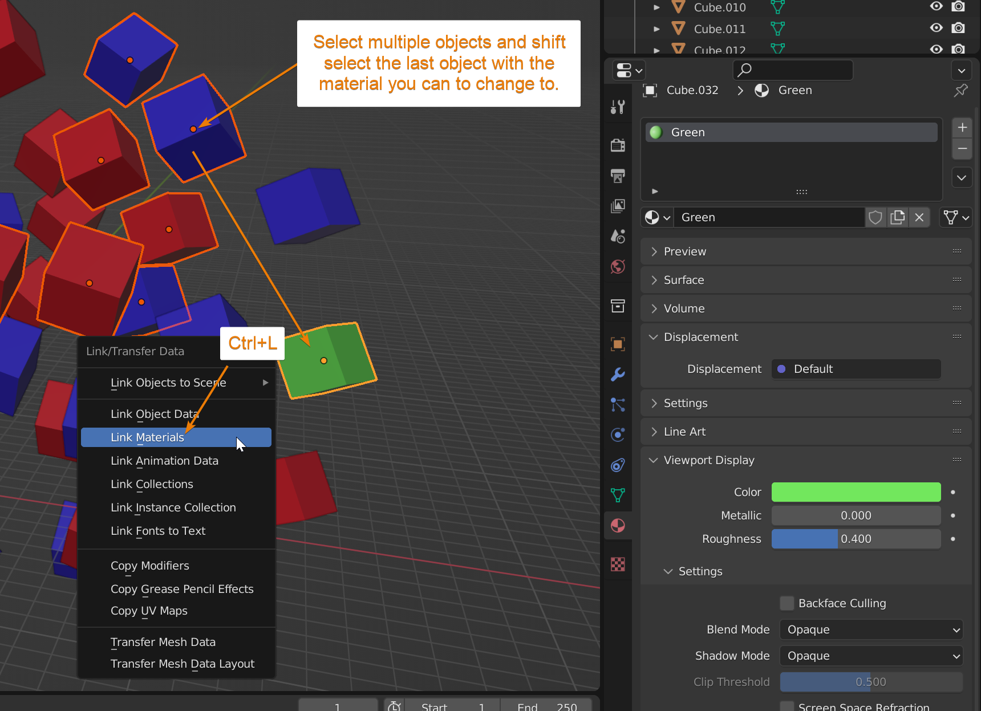The width and height of the screenshot is (981, 711).
Task: Disable Cube.011 in renders via camera icon
Action: tap(958, 28)
